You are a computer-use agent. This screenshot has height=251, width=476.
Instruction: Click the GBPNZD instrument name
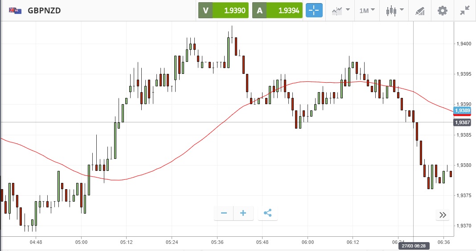[x=44, y=11]
